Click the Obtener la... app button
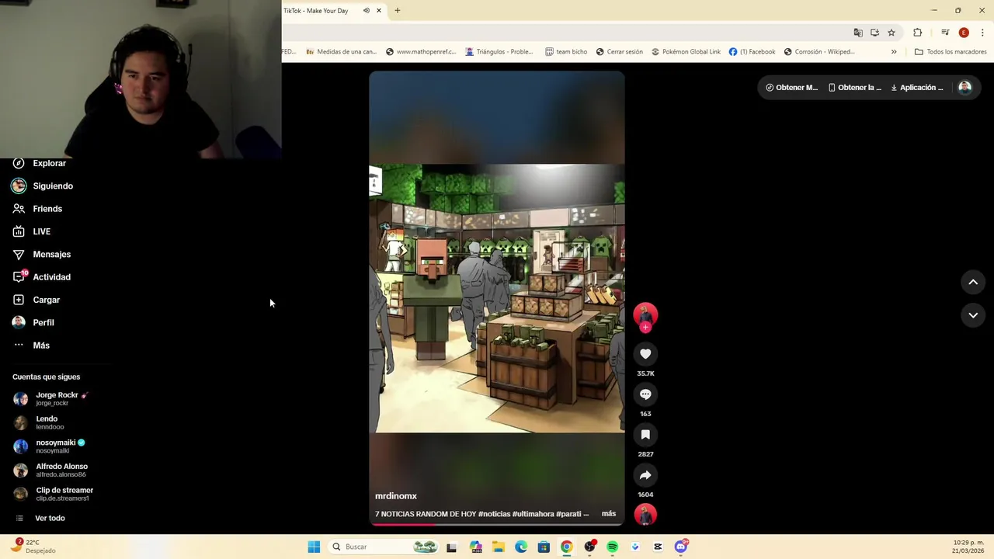The image size is (994, 559). pos(855,88)
